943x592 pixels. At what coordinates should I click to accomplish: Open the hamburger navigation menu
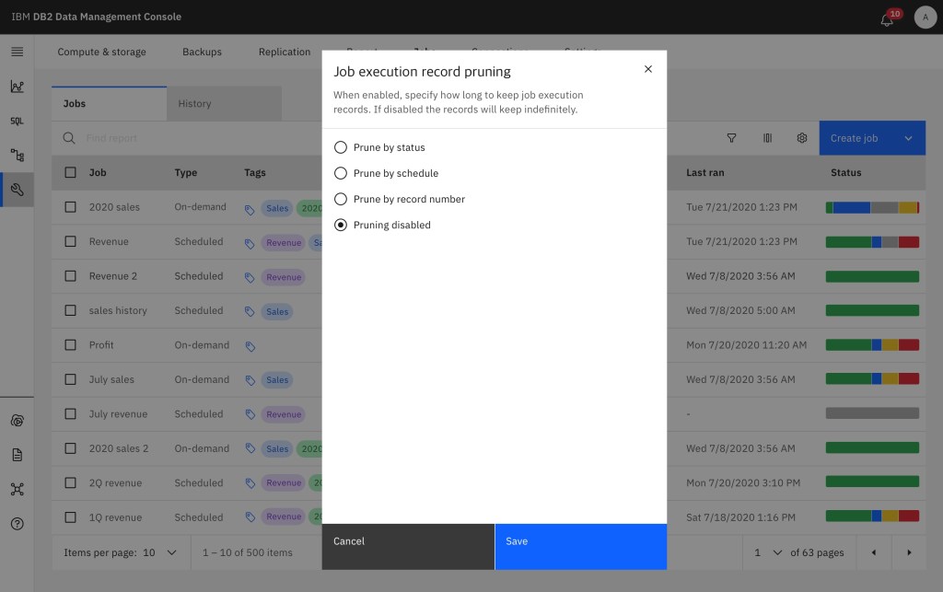click(17, 52)
